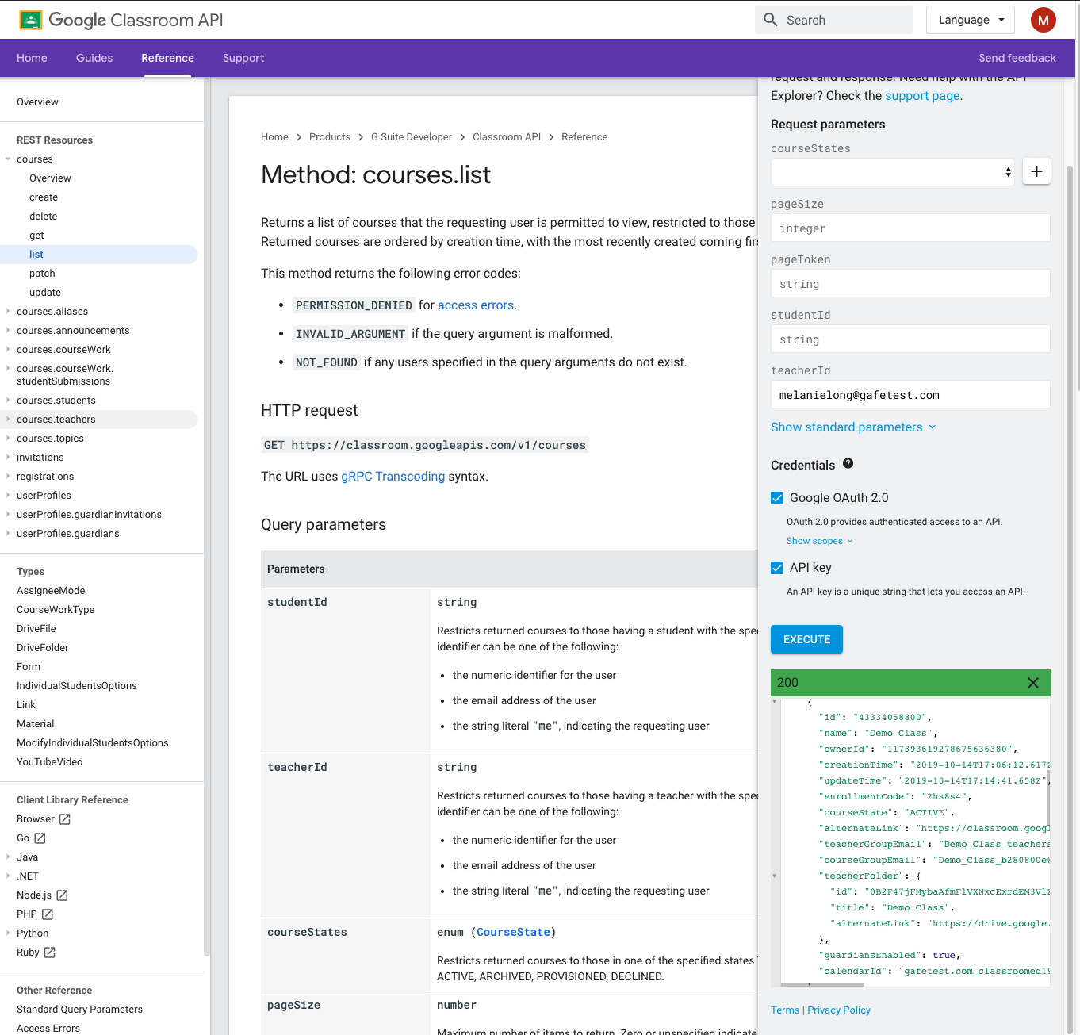Open the Terms link

[785, 1010]
